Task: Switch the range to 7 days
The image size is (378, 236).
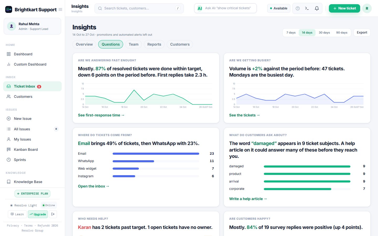Action: (x=291, y=33)
